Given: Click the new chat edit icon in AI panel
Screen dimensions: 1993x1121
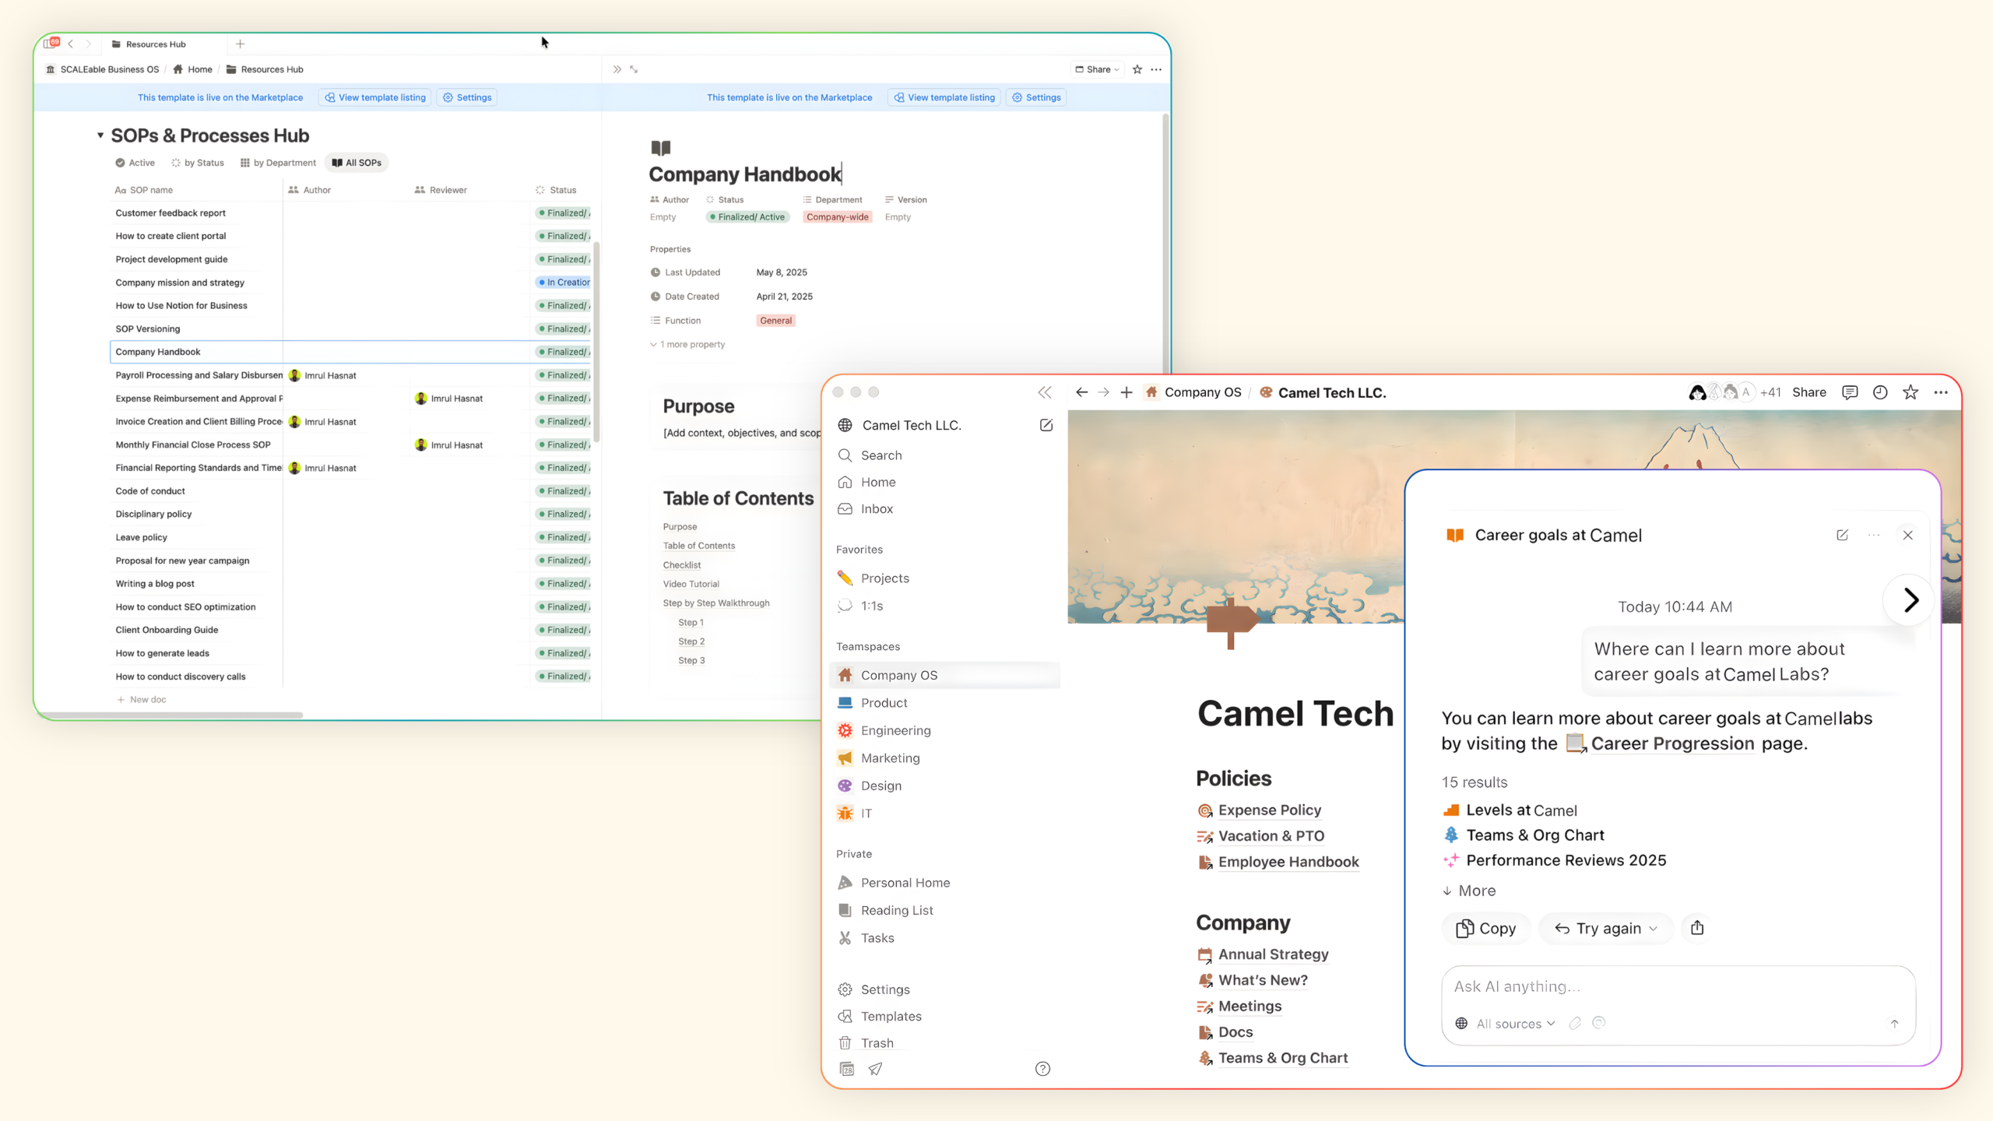Looking at the screenshot, I should click(1842, 535).
